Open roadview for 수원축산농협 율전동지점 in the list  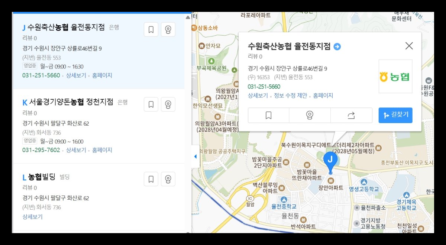[x=168, y=30]
